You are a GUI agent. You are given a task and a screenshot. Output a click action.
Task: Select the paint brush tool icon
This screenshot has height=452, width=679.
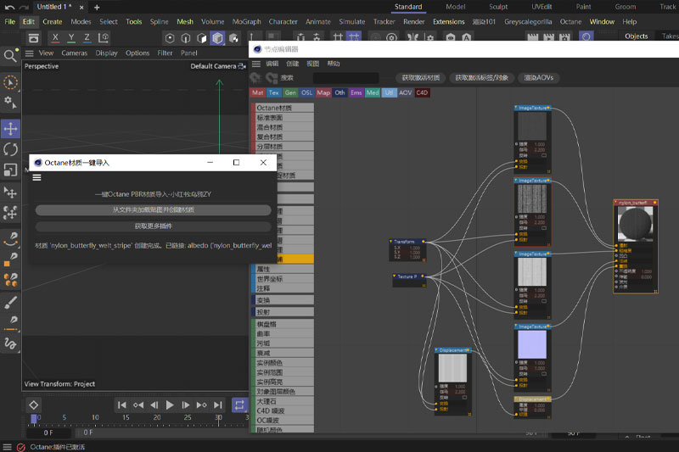(10, 303)
